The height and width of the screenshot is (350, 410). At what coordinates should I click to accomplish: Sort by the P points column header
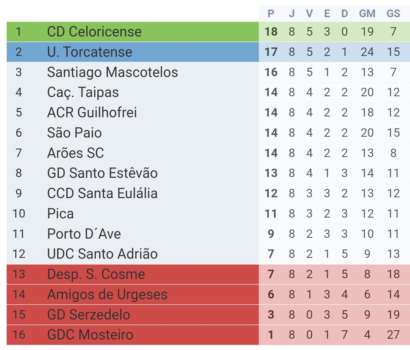point(271,14)
